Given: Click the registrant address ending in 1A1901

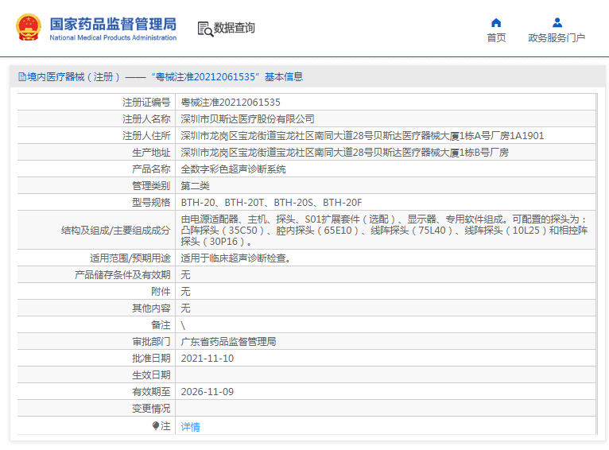Looking at the screenshot, I should point(362,135).
